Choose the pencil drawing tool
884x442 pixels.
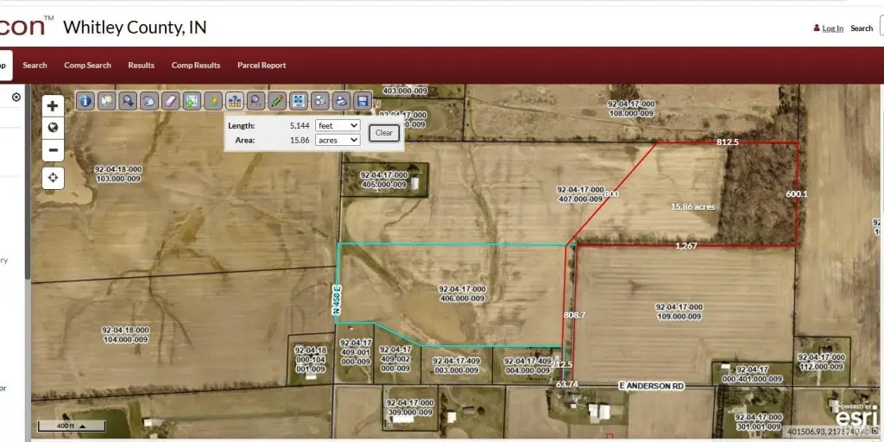tap(277, 101)
